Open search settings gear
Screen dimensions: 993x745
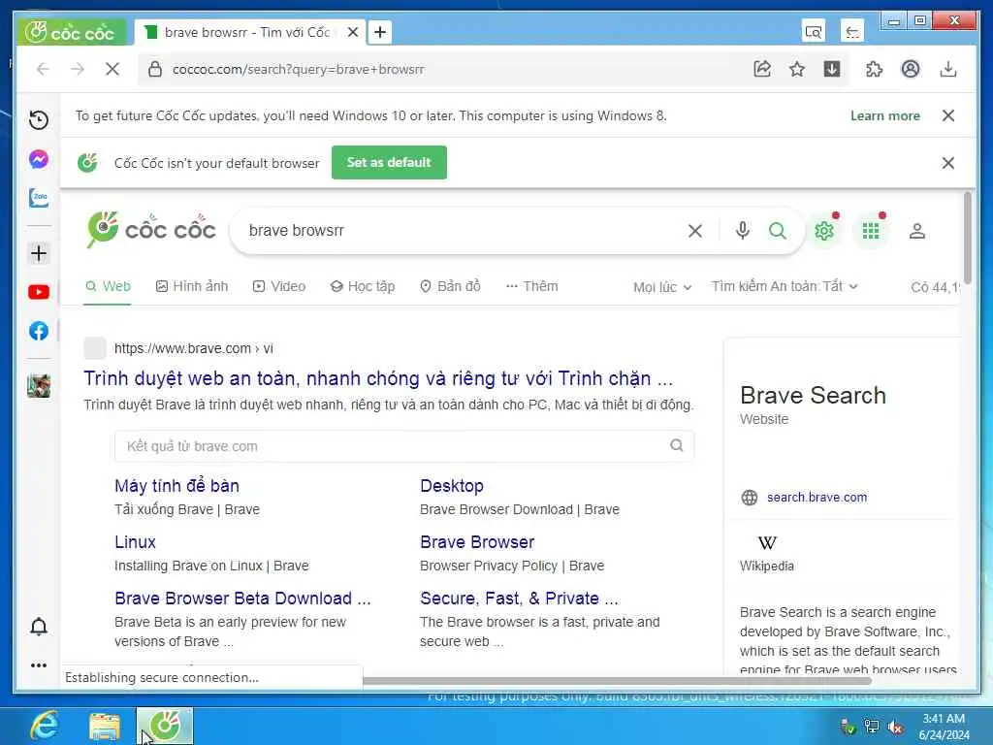coord(824,231)
